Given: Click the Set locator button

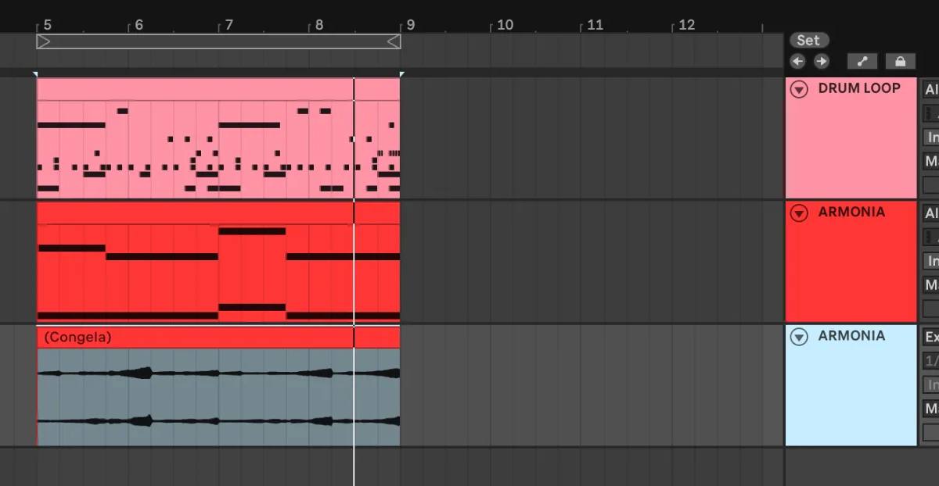Looking at the screenshot, I should click(x=808, y=40).
